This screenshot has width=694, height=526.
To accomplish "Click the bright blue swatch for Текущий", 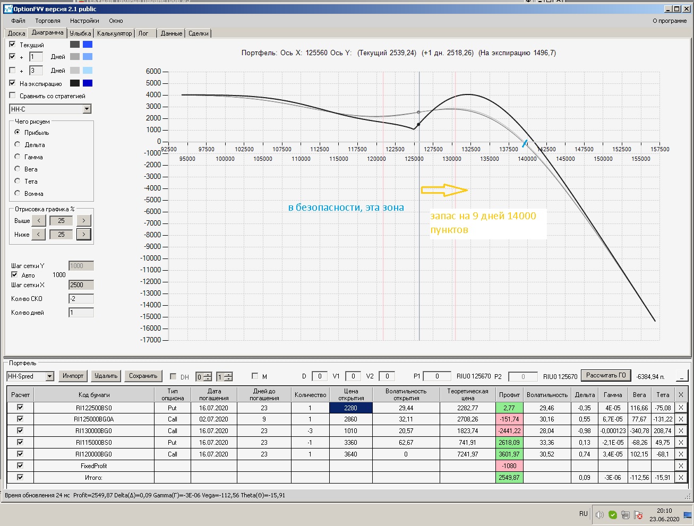I will 88,45.
